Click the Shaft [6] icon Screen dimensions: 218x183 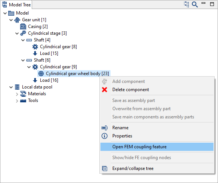pos(29,60)
